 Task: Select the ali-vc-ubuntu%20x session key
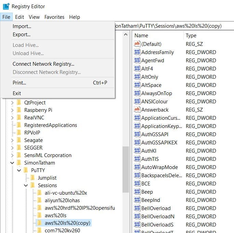click(x=66, y=193)
